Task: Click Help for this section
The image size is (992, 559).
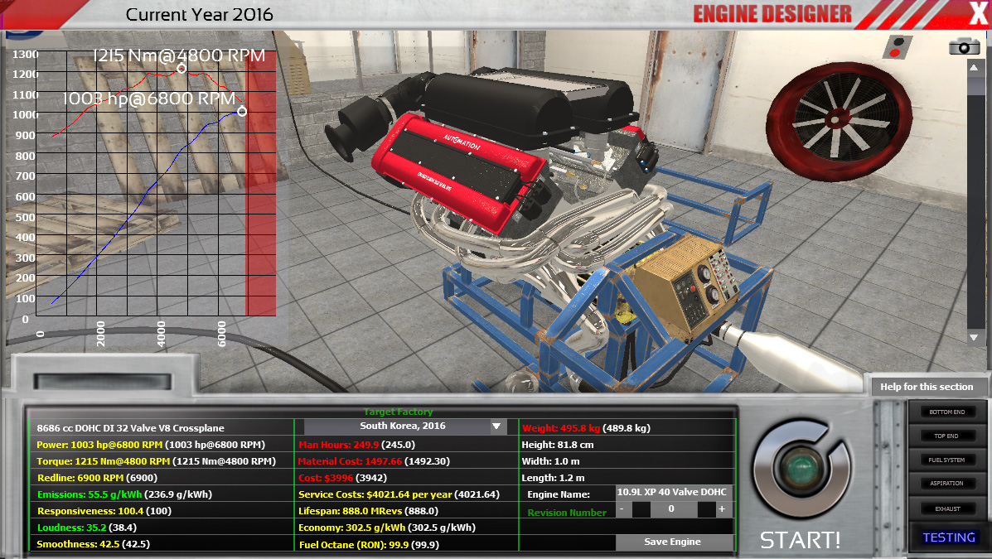Action: (x=927, y=387)
